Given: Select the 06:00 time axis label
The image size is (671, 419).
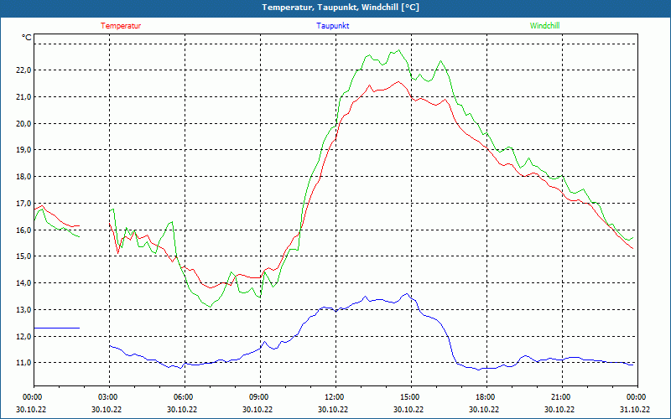Looking at the screenshot, I should coord(183,397).
